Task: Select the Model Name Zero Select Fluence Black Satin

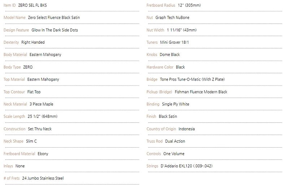Action: [x=54, y=18]
